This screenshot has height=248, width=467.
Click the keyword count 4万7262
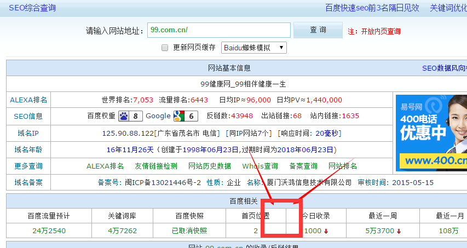click(x=122, y=230)
